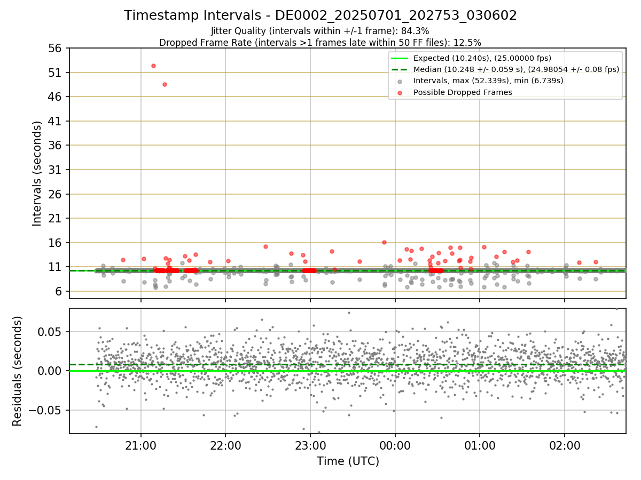Click the red marker icon in the legend
This screenshot has height=480, width=641.
[x=400, y=92]
